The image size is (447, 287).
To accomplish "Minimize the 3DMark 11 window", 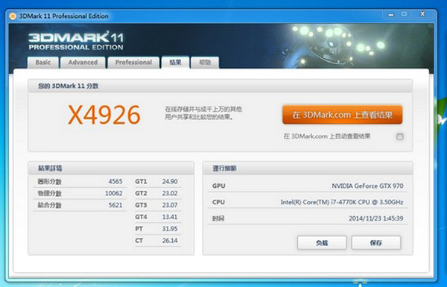I will point(391,14).
